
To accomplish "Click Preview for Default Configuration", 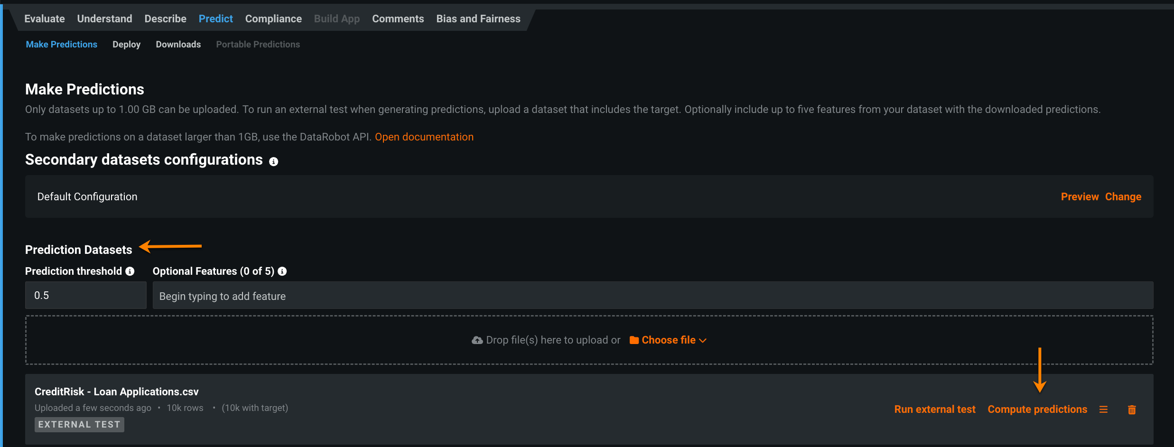I will click(1080, 197).
